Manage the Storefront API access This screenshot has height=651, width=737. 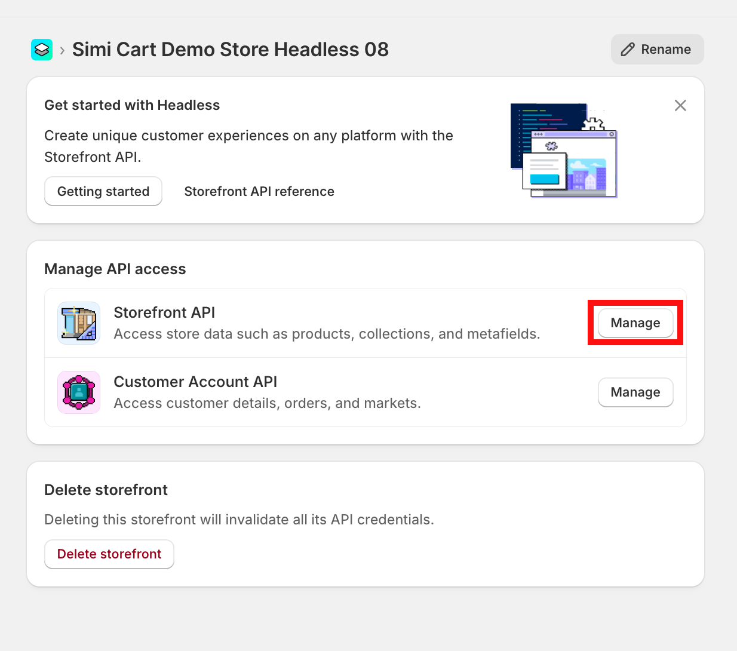[635, 323]
